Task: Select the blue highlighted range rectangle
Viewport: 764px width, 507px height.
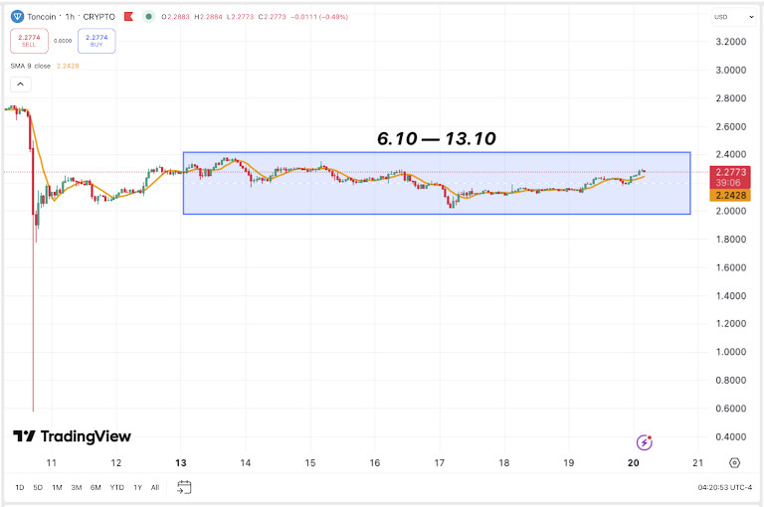Action: 437,183
